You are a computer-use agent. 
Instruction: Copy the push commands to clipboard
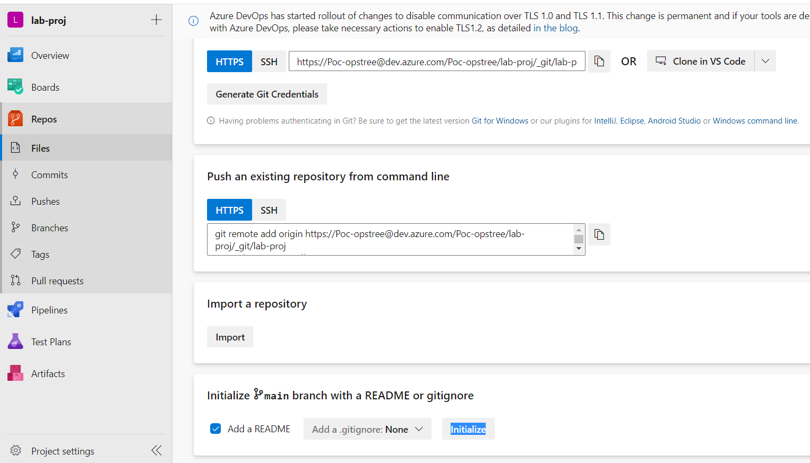pos(599,234)
